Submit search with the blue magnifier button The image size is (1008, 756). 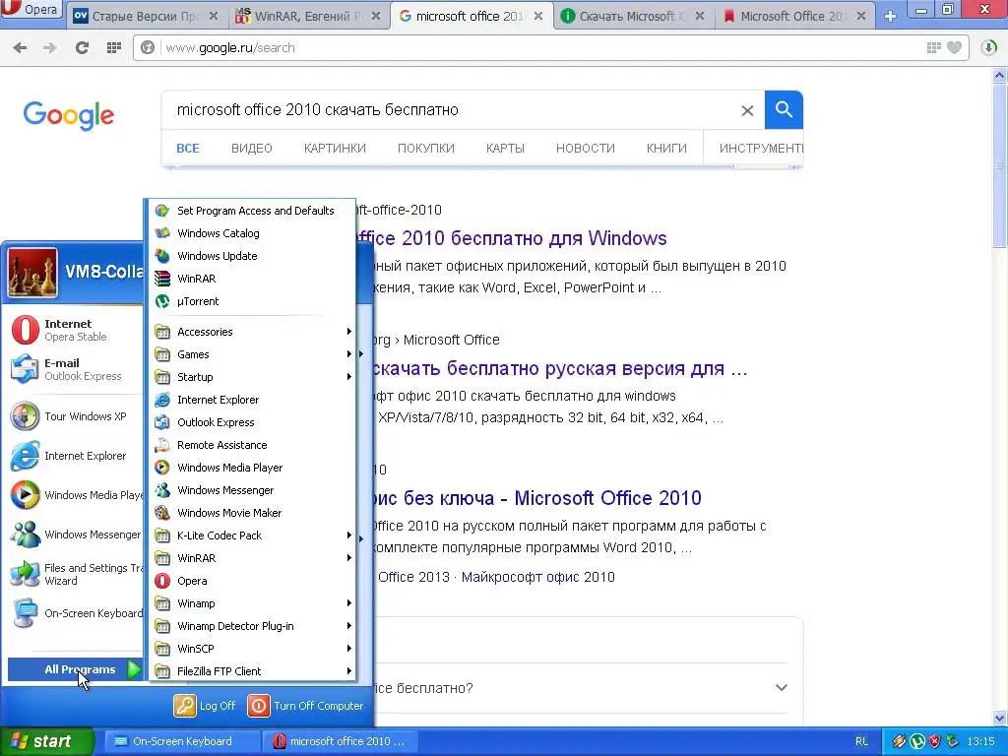pyautogui.click(x=784, y=110)
